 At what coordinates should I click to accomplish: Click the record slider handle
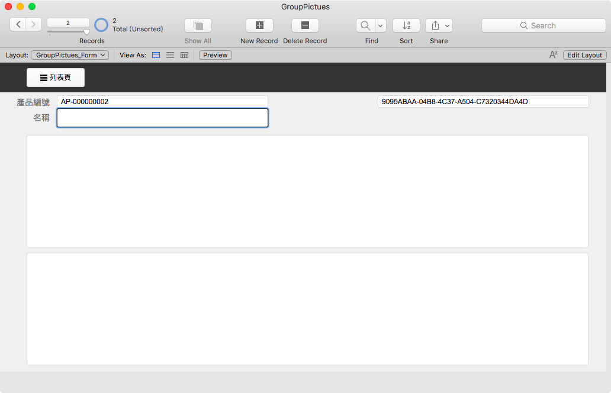[x=86, y=33]
